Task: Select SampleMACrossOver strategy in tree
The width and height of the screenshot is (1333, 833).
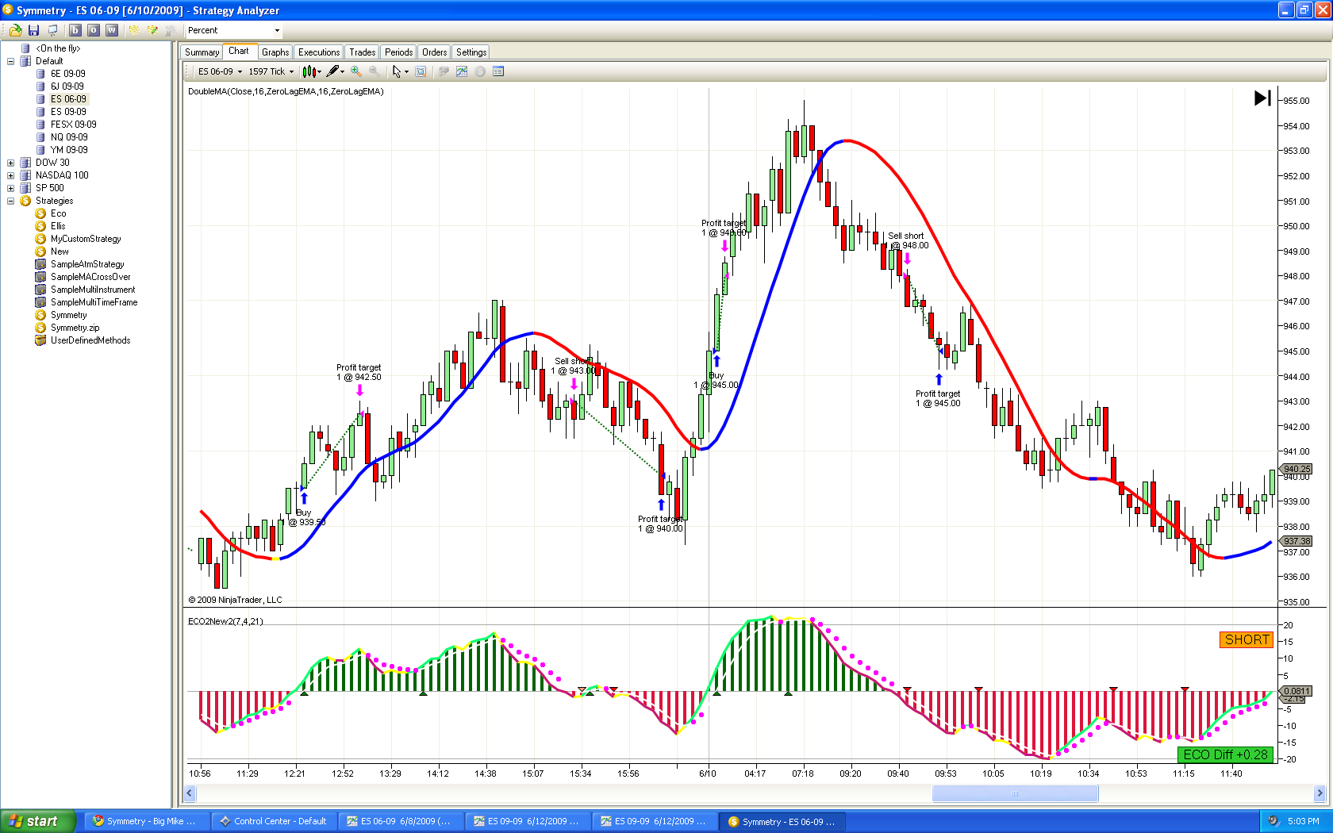Action: (x=90, y=277)
